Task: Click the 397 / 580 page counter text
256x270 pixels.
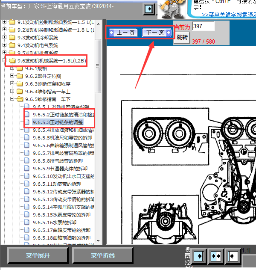Action: (x=204, y=42)
